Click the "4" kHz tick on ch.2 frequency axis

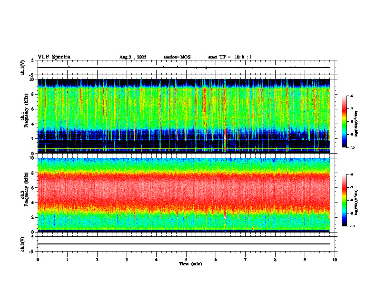[33, 203]
